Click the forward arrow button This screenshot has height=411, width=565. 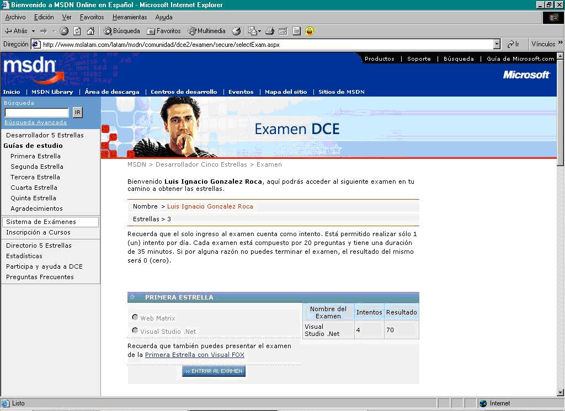click(x=44, y=31)
